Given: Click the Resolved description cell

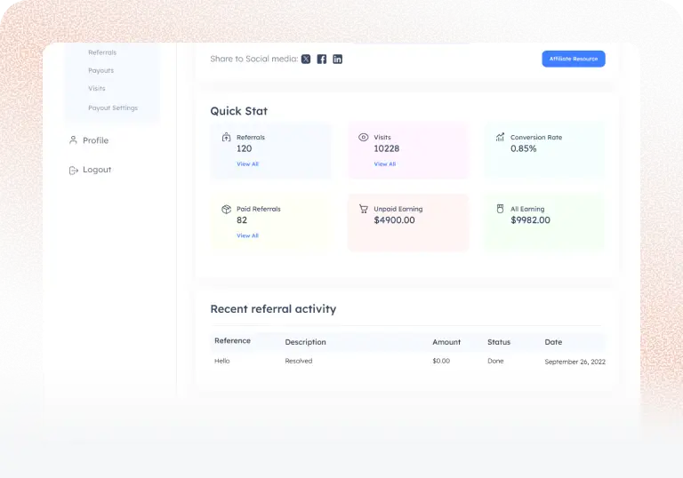Looking at the screenshot, I should pos(299,361).
